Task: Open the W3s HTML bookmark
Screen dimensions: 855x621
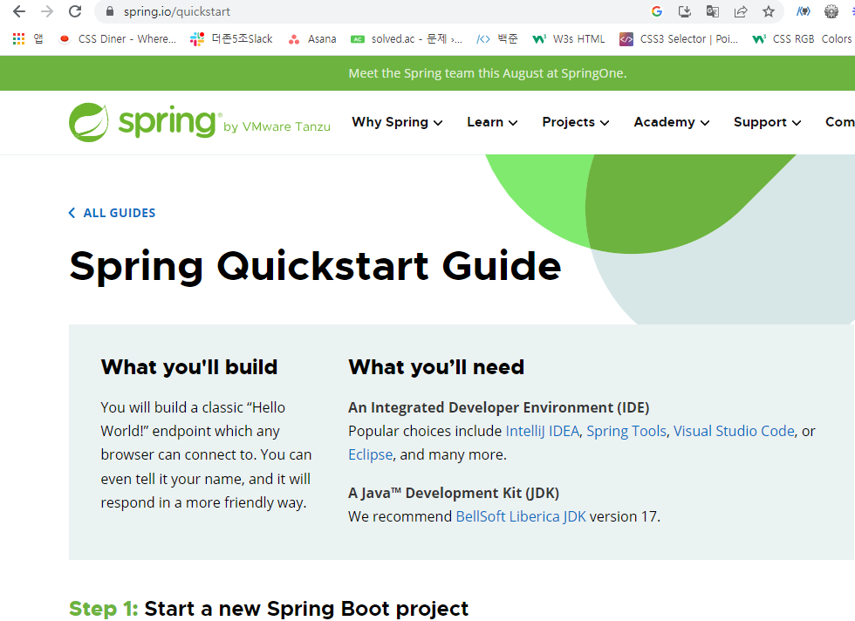Action: (569, 38)
